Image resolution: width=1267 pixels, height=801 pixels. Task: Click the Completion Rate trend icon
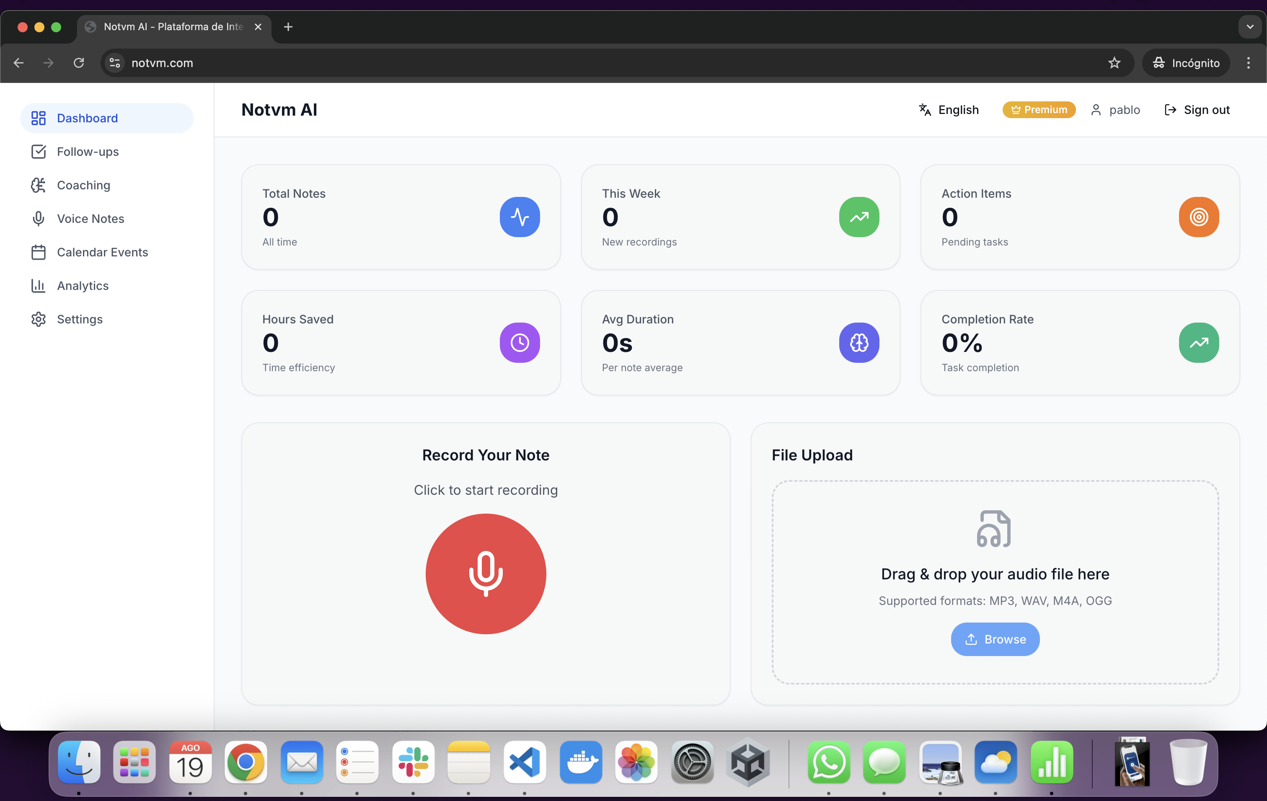(x=1199, y=342)
